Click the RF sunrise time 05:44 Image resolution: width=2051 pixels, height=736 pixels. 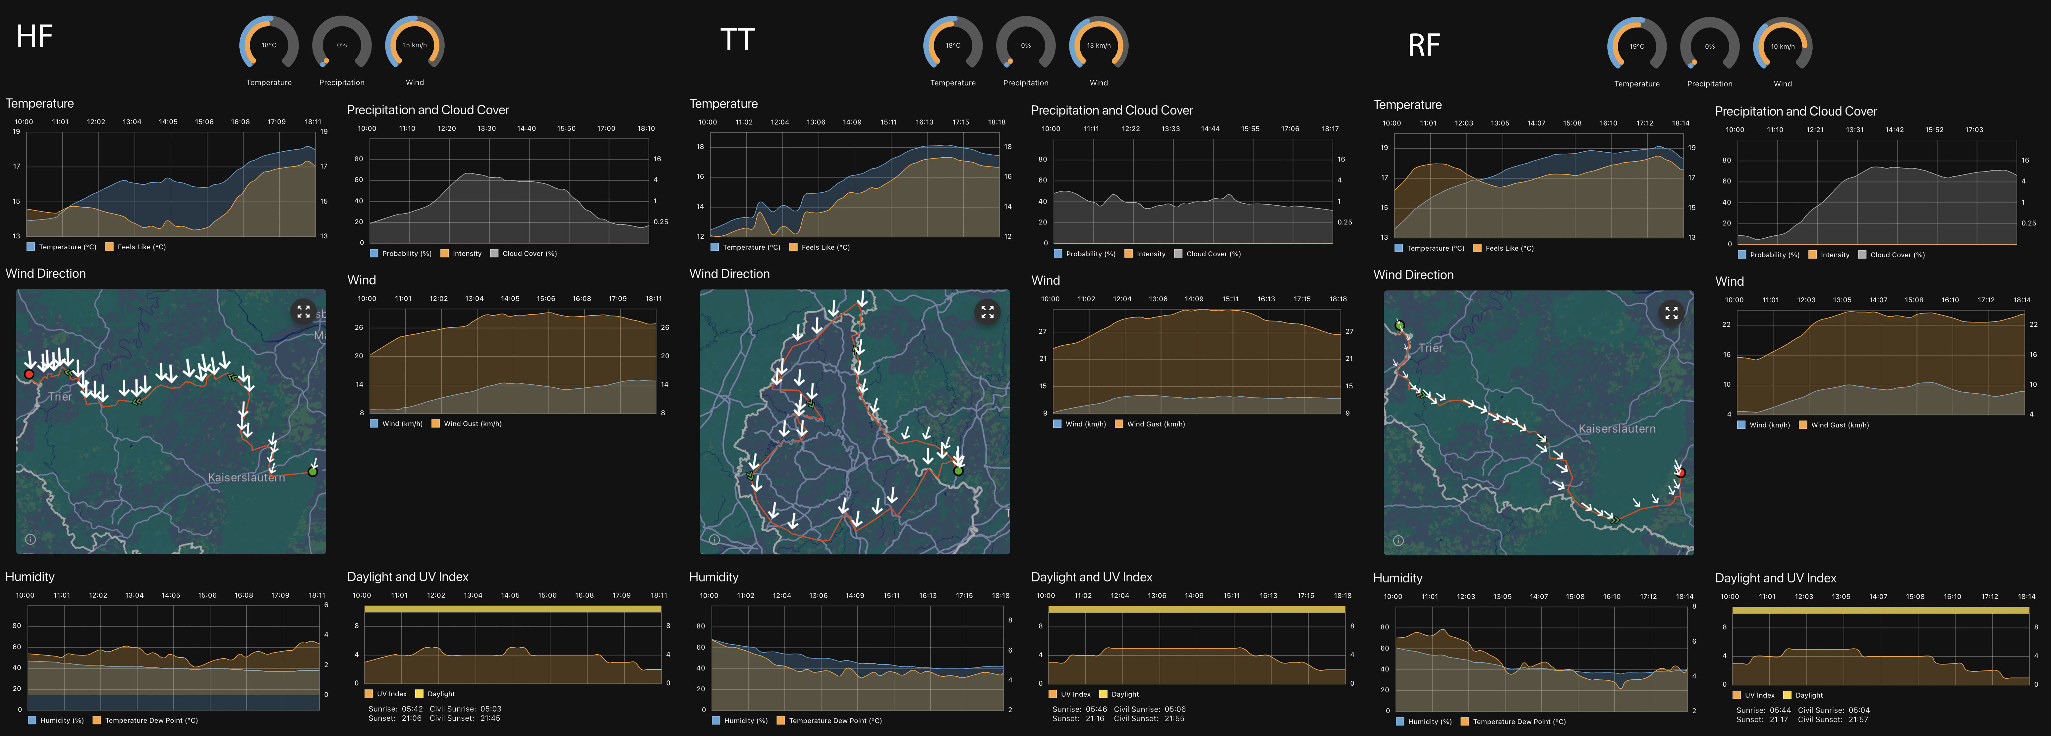click(1780, 711)
